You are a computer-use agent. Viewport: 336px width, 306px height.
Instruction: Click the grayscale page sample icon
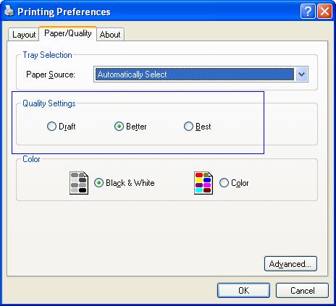(79, 183)
